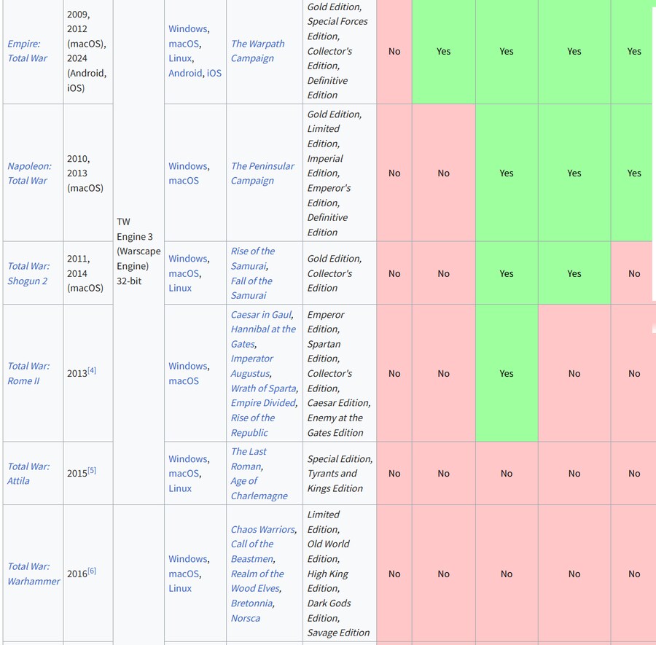
Task: Click Linux link in Shogun 2 row
Action: point(180,288)
